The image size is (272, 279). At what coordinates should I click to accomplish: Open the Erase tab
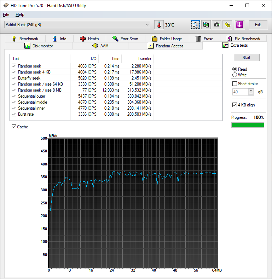(x=204, y=39)
